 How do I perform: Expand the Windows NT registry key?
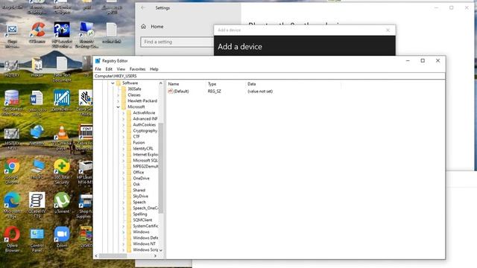pos(124,243)
